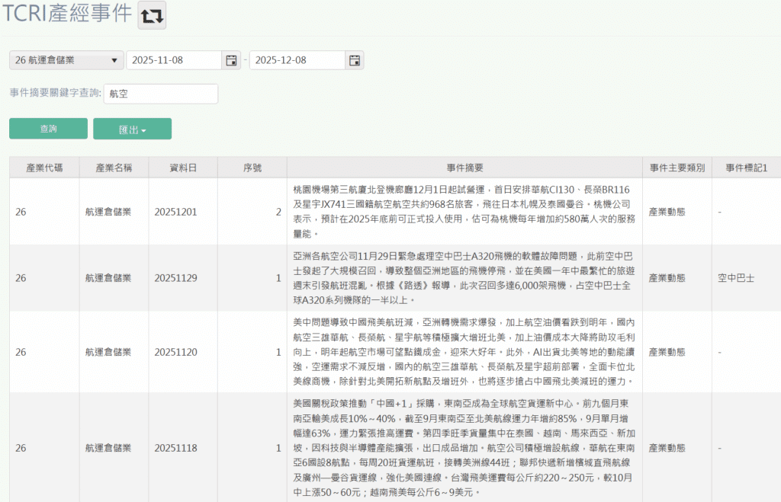The width and height of the screenshot is (781, 502).
Task: Click the 序號 column header
Action: pos(252,168)
